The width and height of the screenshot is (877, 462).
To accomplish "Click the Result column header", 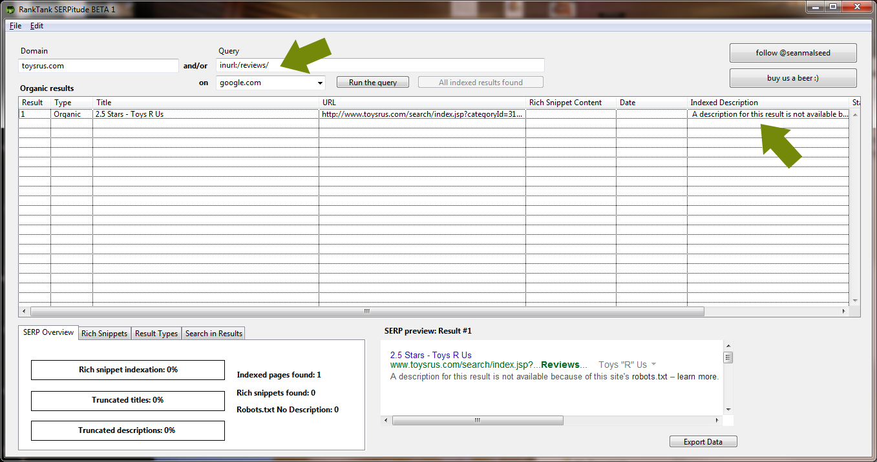I will 35,103.
